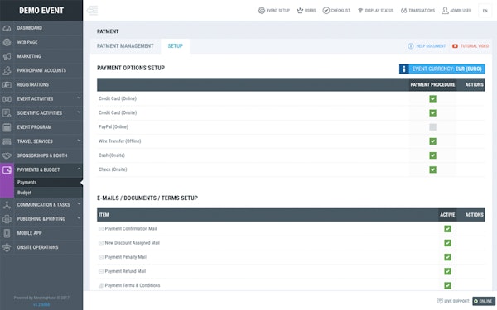
Task: Disable Payment Confirmation Mail active checkbox
Action: (x=447, y=229)
